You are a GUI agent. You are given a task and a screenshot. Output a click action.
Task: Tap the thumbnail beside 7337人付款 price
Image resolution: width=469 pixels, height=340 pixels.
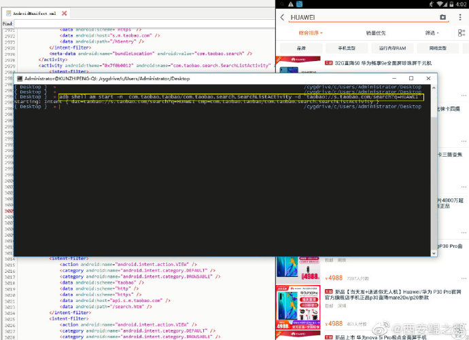click(298, 269)
